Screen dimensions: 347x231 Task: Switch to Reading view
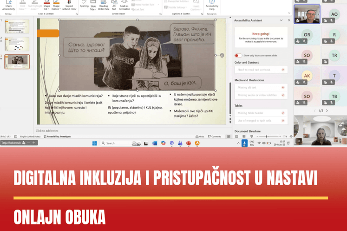coord(244,137)
